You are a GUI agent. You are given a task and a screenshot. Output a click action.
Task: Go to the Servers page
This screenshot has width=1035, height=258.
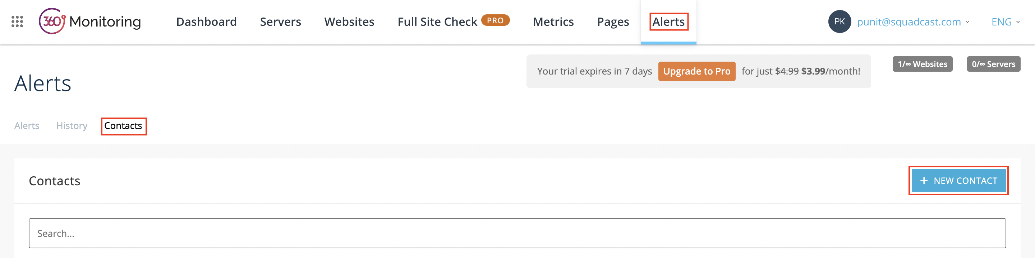[x=280, y=21]
